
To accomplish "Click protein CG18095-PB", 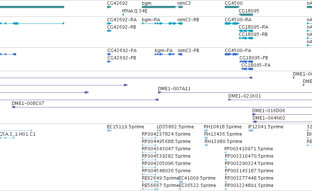I will [246, 62].
